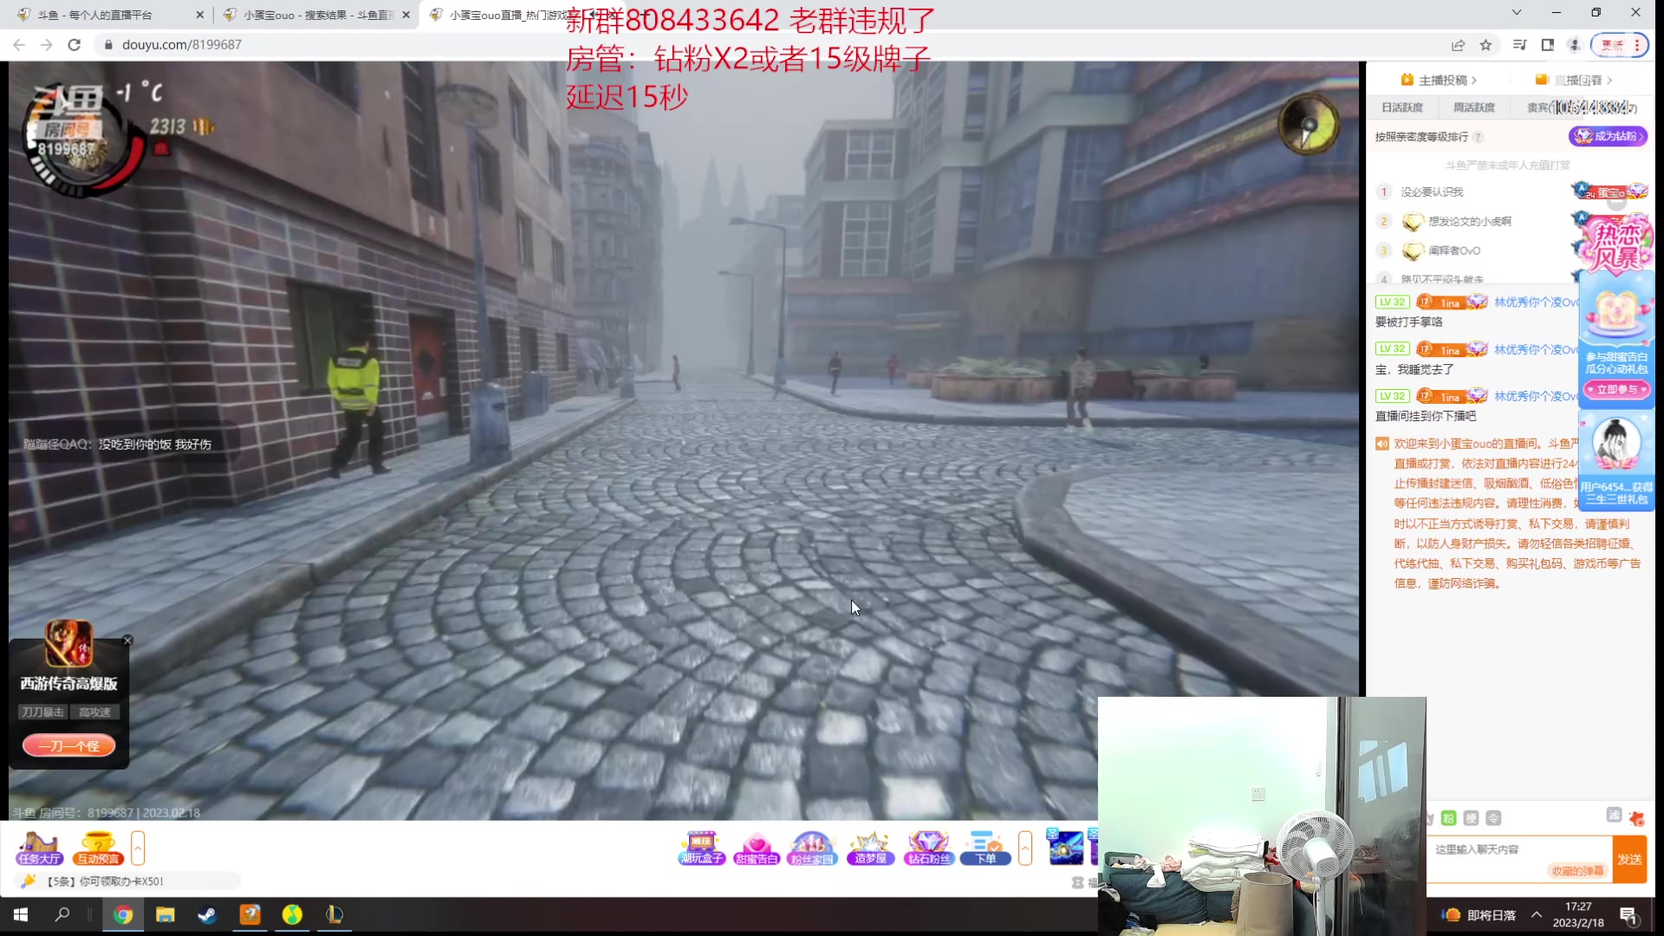The image size is (1664, 936).
Task: Toggle the 滤 chat filter button
Action: [1613, 815]
